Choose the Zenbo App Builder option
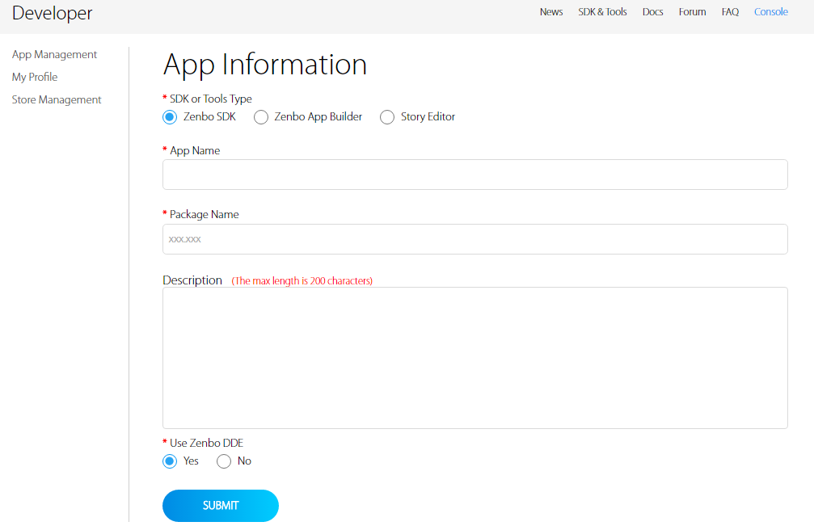Screen dimensions: 814x526 coord(261,116)
